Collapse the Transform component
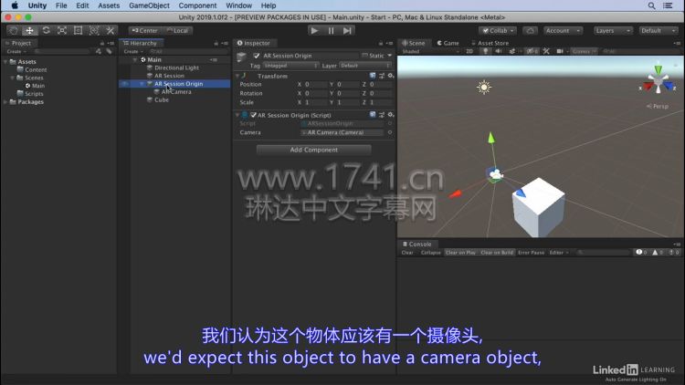685x385 pixels. coord(237,76)
